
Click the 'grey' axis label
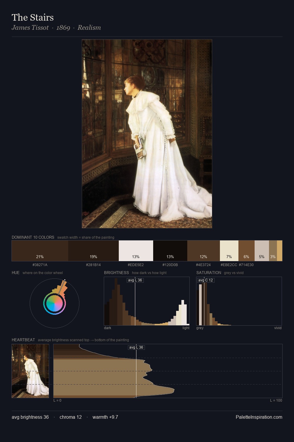200,328
